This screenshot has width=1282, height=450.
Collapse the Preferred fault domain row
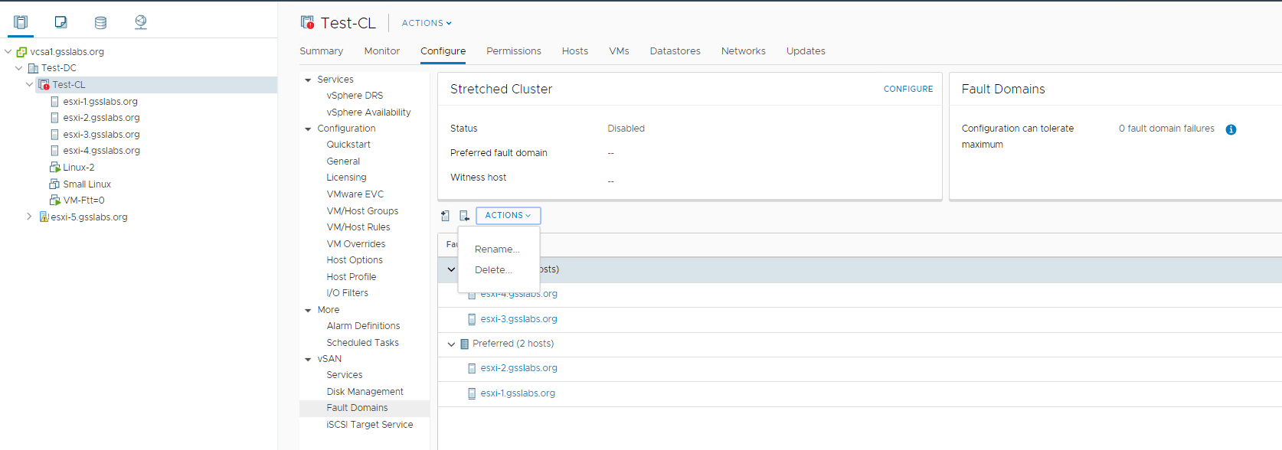coord(451,344)
